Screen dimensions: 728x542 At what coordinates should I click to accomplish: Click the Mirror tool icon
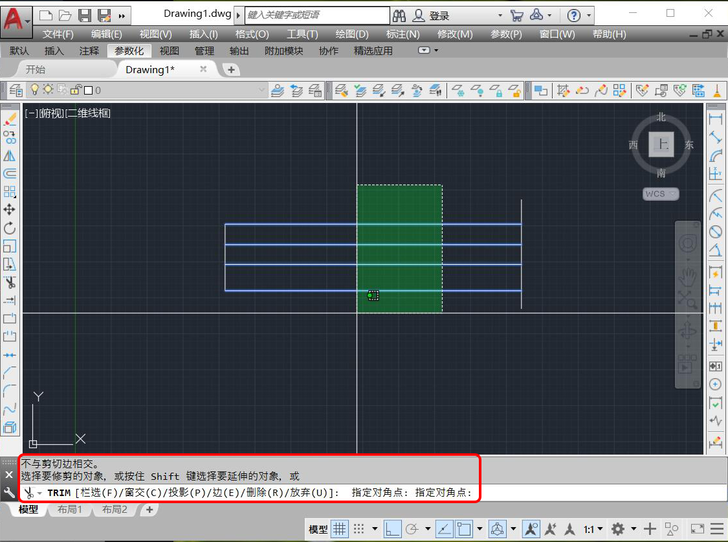[10, 155]
